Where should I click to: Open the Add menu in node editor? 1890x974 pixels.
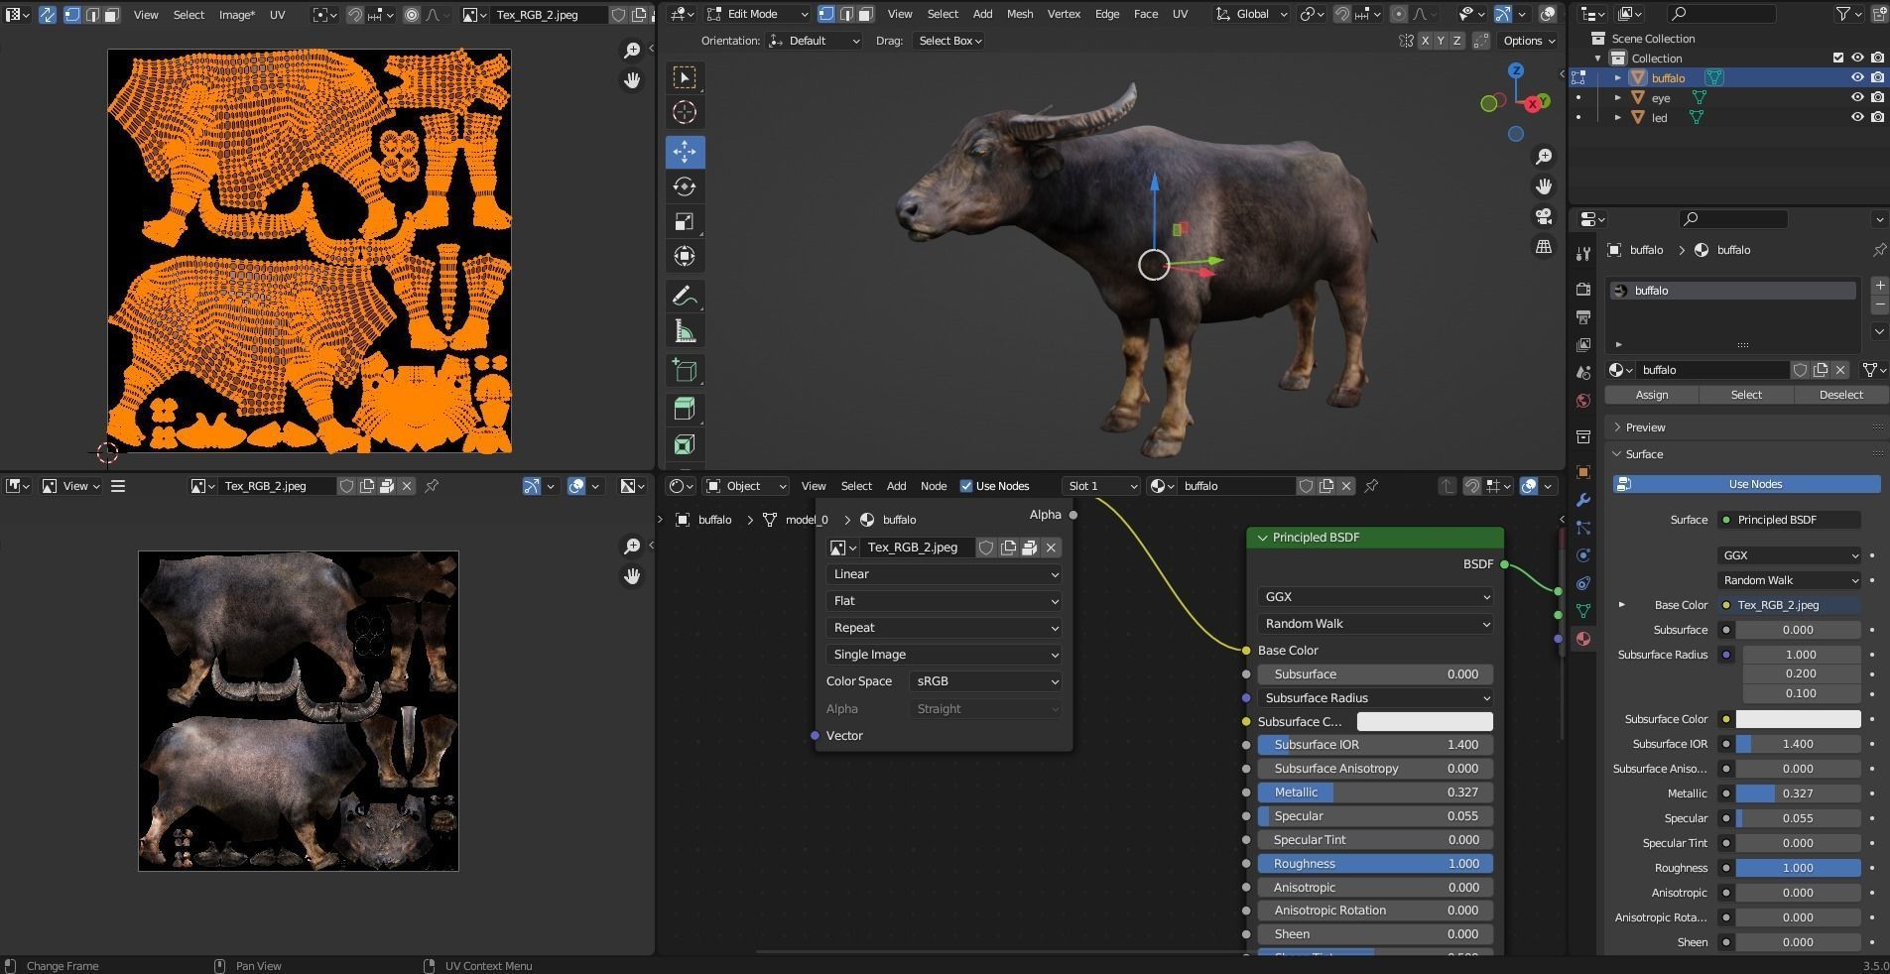(x=896, y=486)
